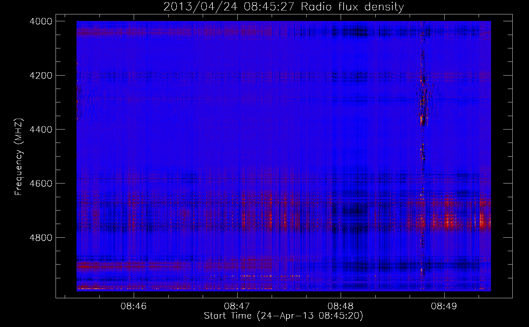Click the 4400 frequency tick label
This screenshot has height=327, width=529.
[x=41, y=129]
